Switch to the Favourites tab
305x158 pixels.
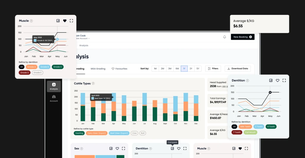tap(119, 69)
